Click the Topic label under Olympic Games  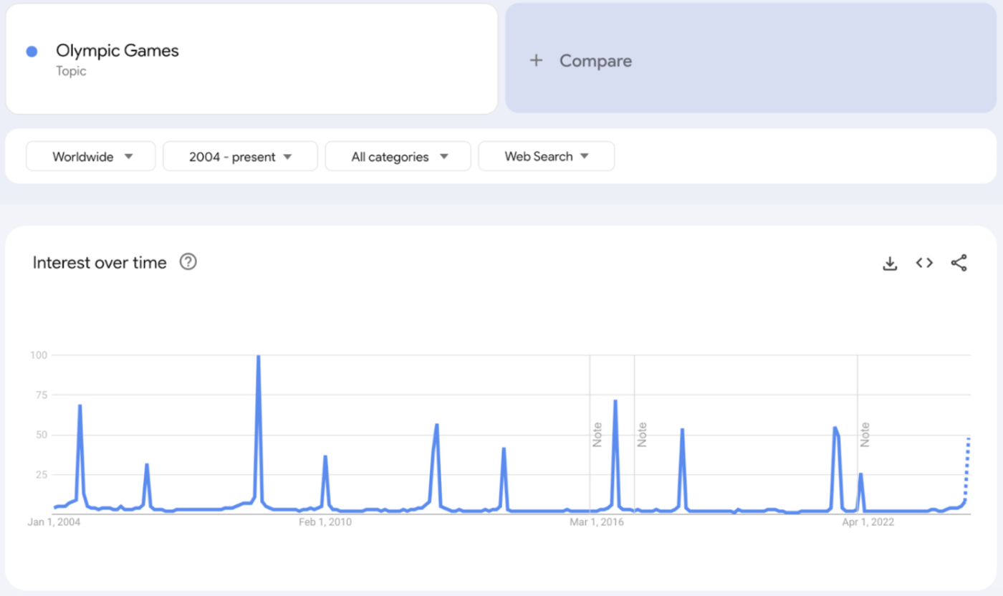(71, 71)
